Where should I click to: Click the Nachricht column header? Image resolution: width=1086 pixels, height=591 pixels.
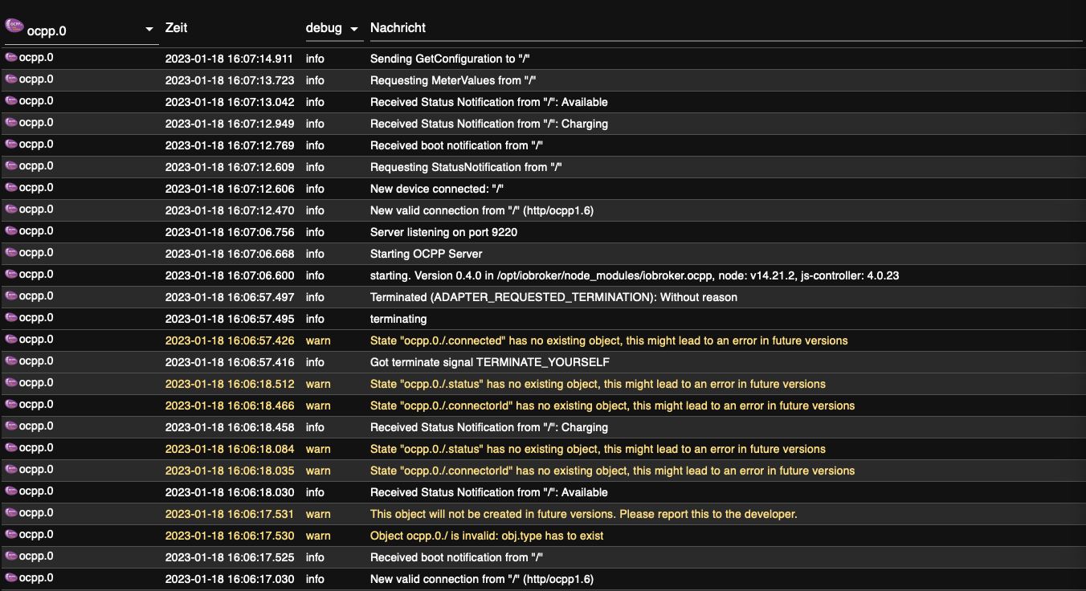click(398, 27)
